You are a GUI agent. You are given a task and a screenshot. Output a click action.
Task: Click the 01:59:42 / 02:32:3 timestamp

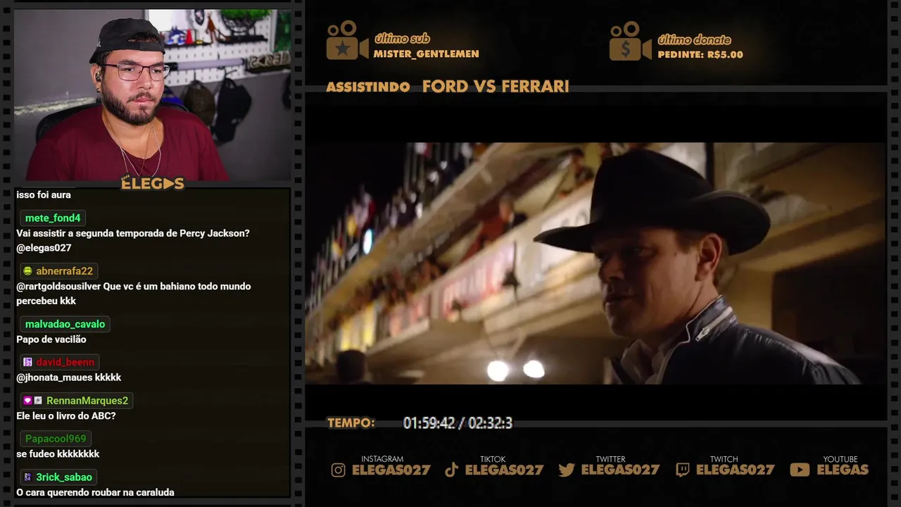tap(458, 423)
